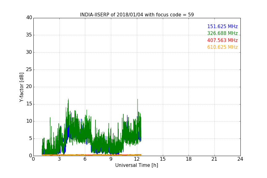The height and width of the screenshot is (178, 267).
Task: Click the y-axis tick label 20
Action: pyautogui.click(x=29, y=87)
